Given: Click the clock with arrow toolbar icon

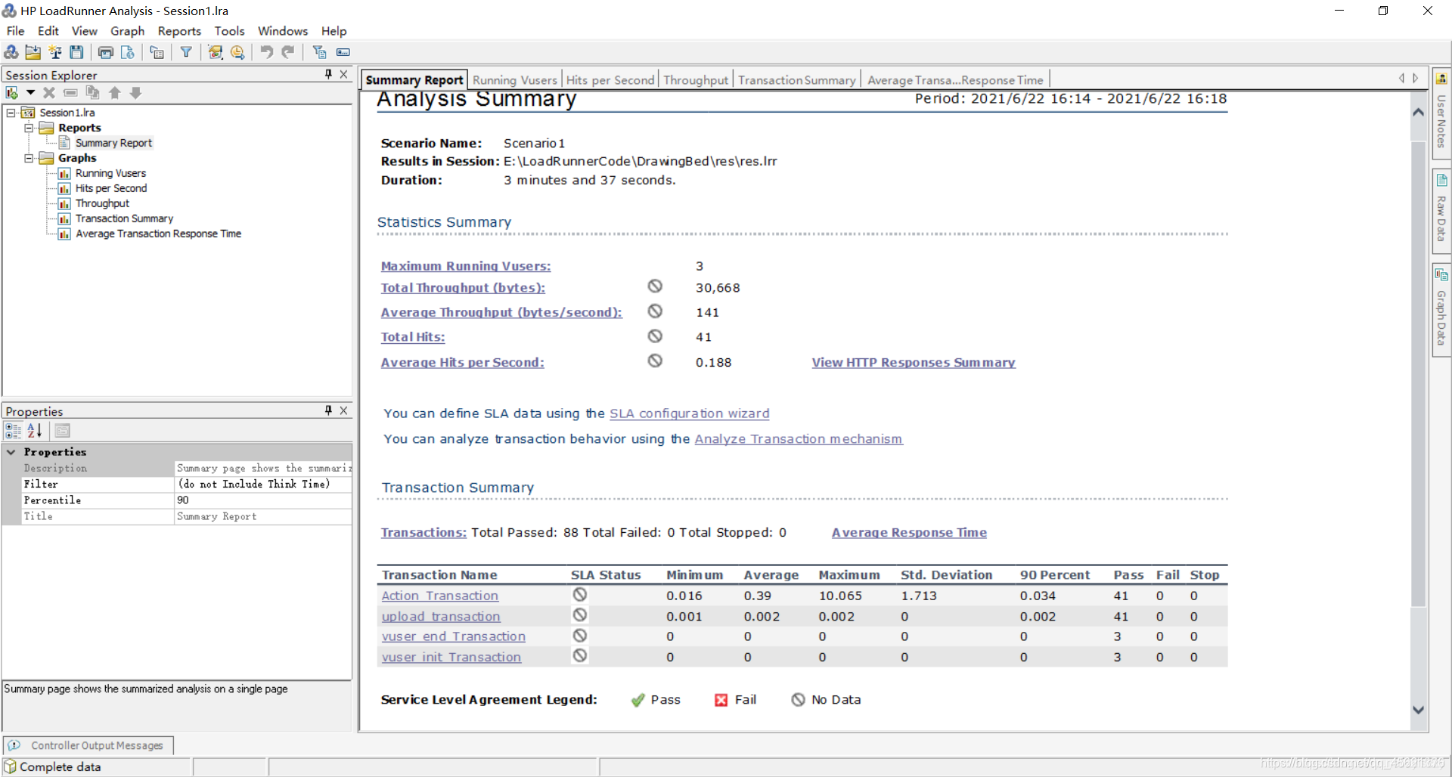Looking at the screenshot, I should click(x=237, y=52).
